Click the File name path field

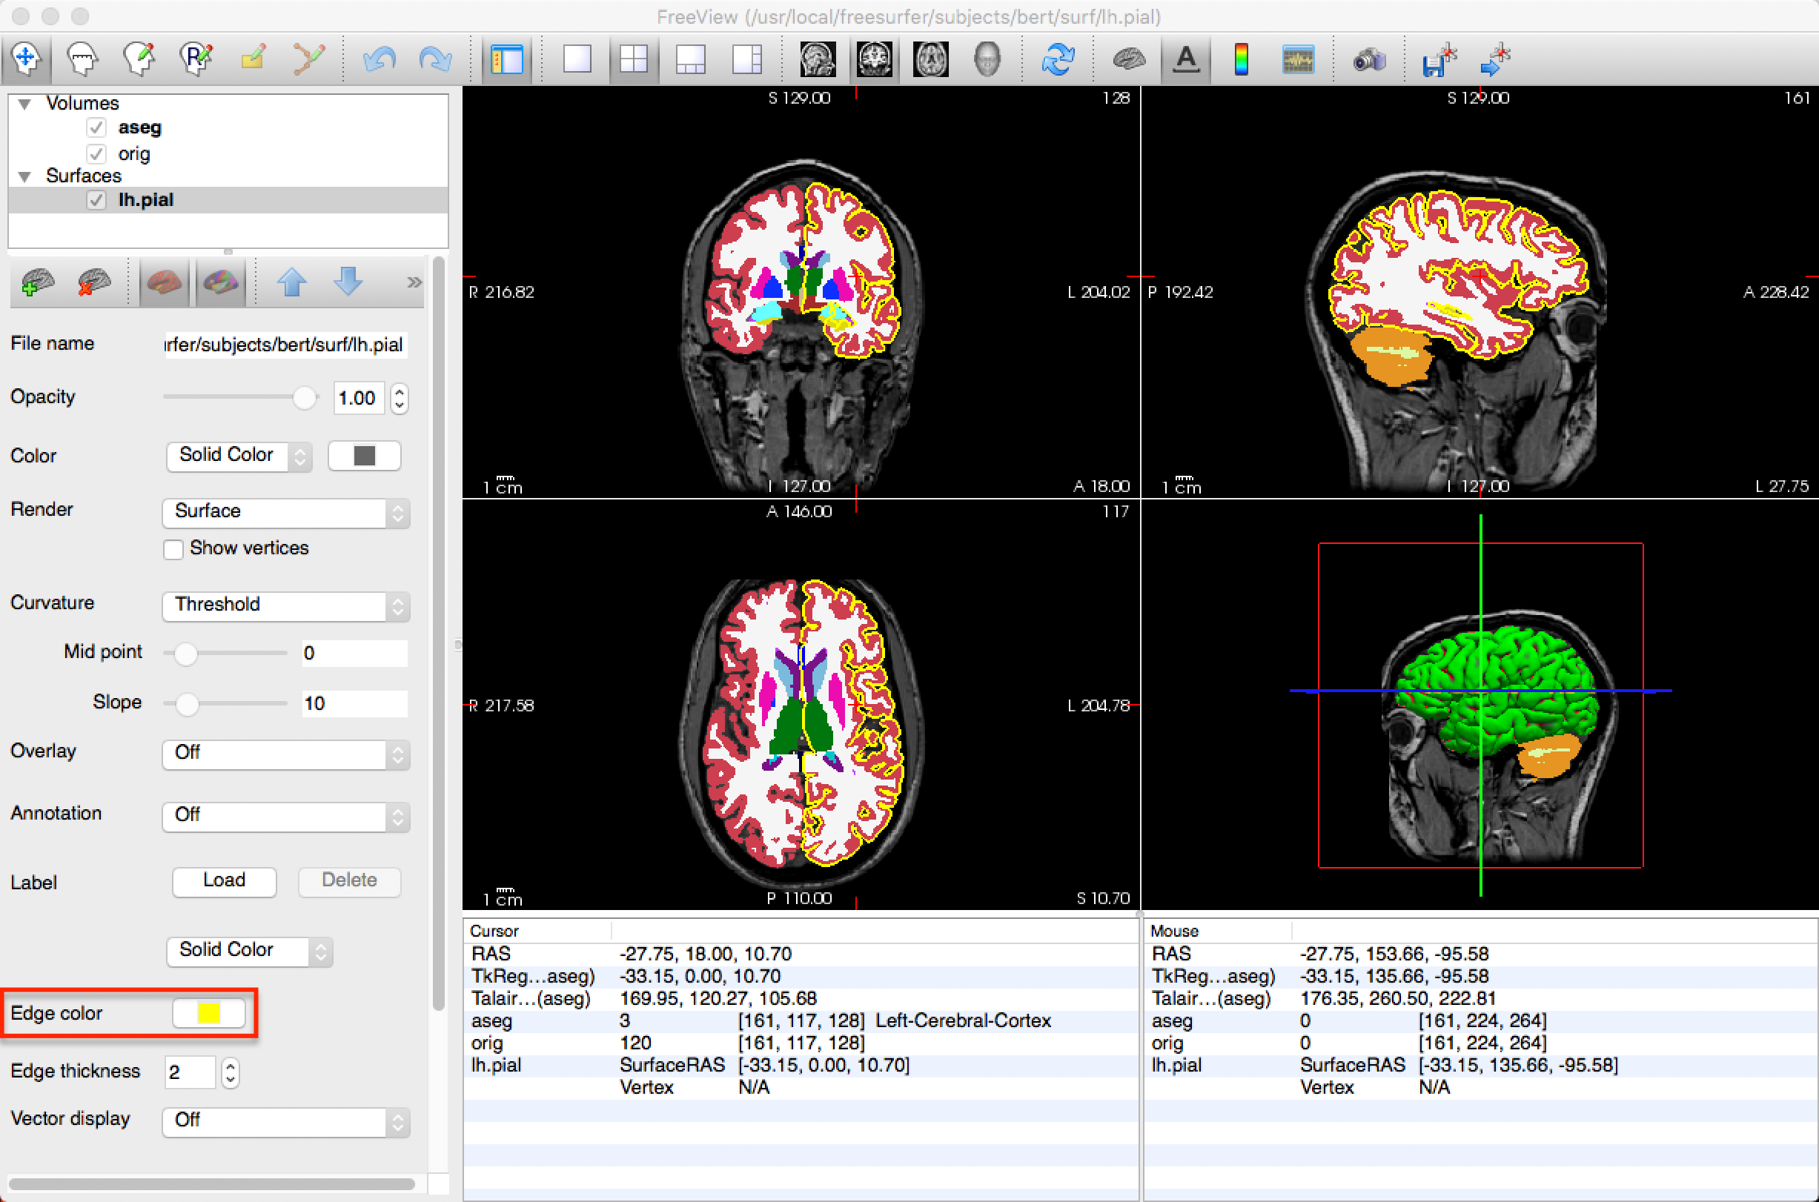click(x=285, y=344)
